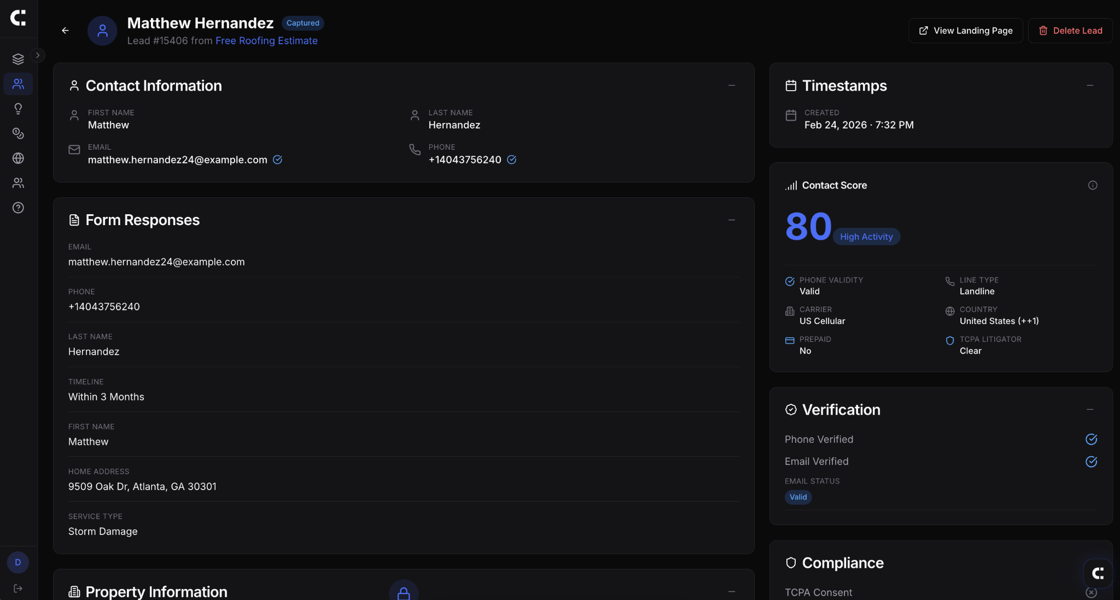
Task: Open the account menu via the D avatar
Action: [18, 562]
